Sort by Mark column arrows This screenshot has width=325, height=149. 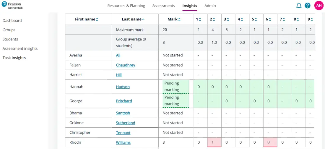click(179, 20)
